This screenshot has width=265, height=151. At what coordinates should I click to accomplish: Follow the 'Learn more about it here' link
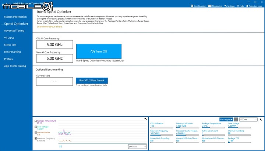pos(50,27)
